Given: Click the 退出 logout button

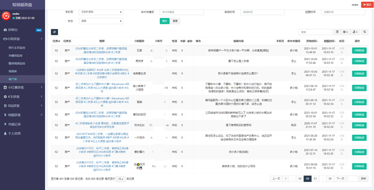Looking at the screenshot, I should (366, 4).
